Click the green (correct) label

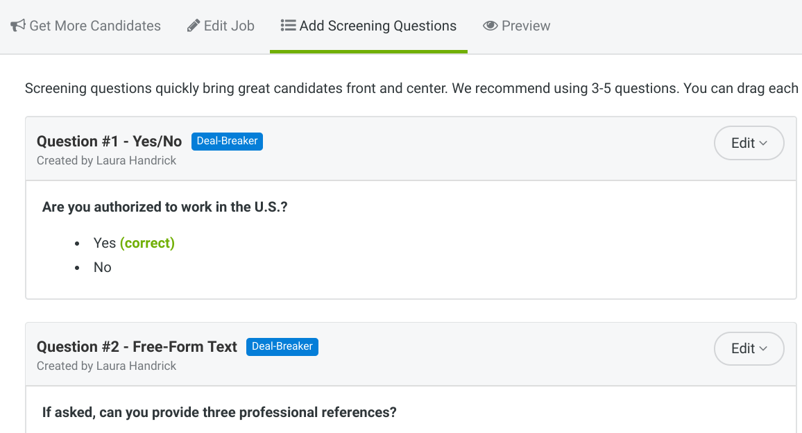(x=147, y=243)
